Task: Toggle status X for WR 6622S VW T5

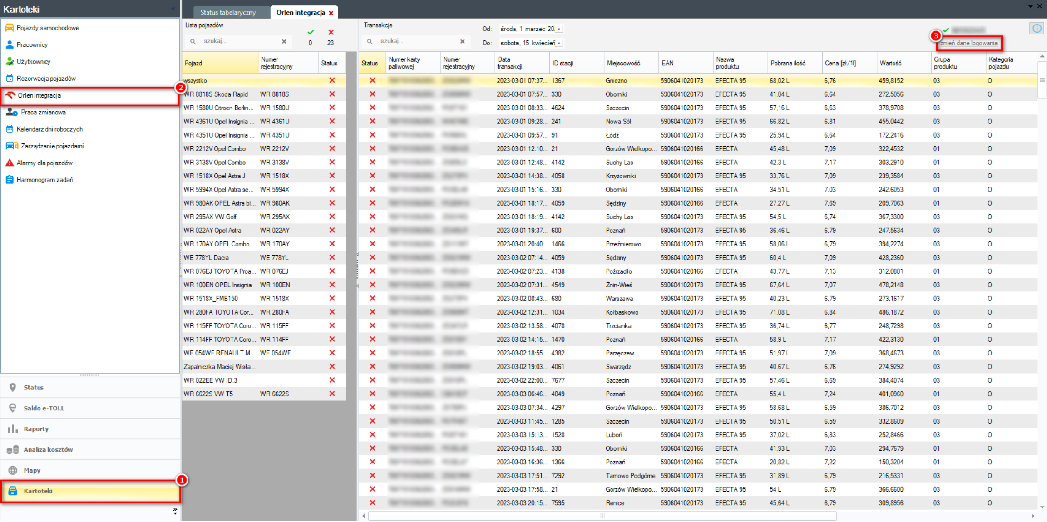Action: (332, 394)
